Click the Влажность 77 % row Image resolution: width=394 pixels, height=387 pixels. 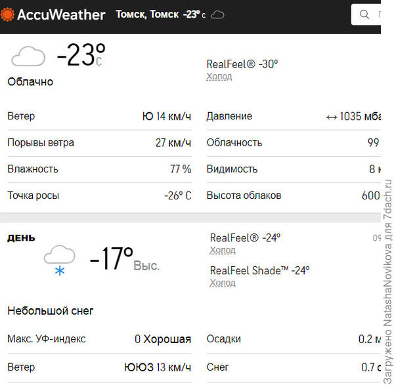(99, 169)
